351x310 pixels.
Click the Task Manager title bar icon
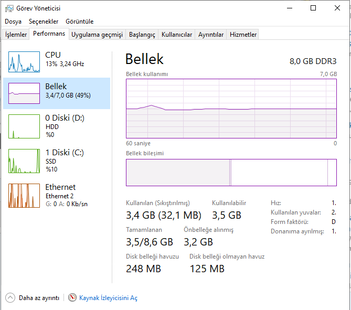(x=9, y=8)
